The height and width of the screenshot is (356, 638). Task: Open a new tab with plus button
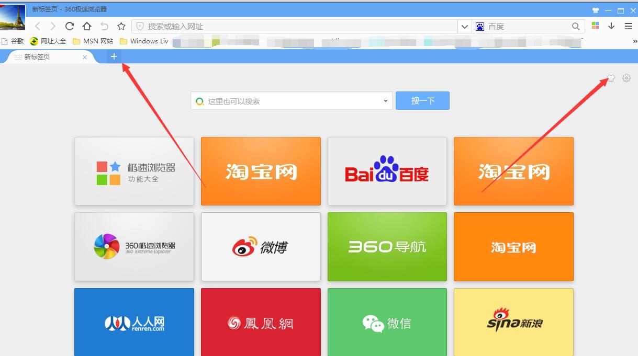pyautogui.click(x=114, y=56)
